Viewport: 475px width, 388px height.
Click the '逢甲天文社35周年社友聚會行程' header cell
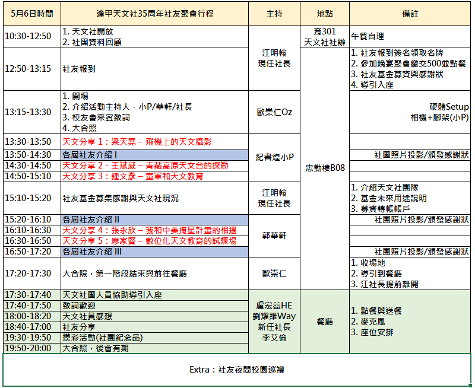(154, 14)
